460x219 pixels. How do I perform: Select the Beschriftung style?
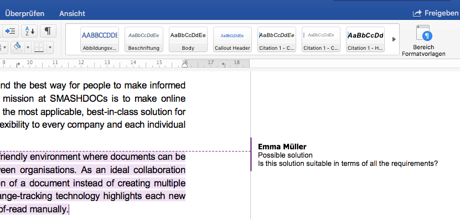[144, 39]
